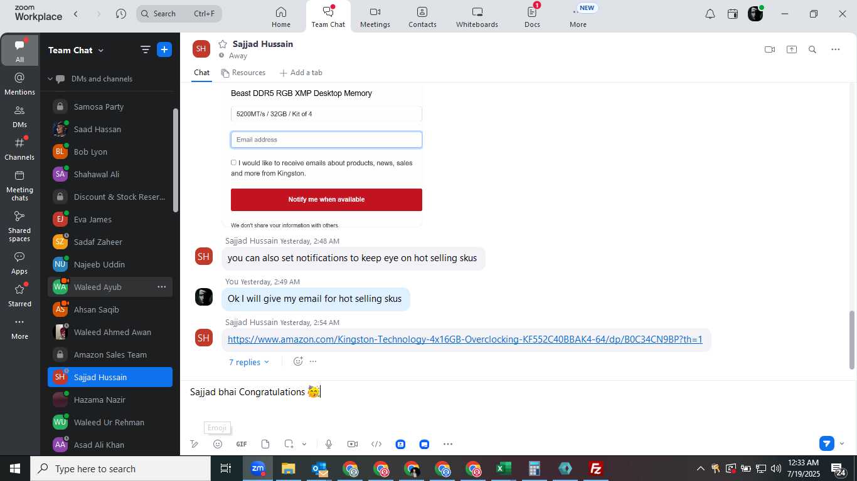Open Apps in left sidebar

tap(19, 263)
